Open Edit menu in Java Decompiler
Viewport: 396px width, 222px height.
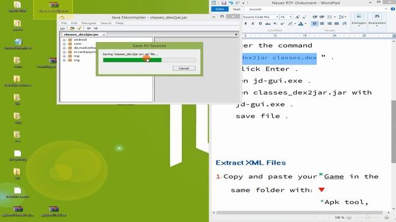coord(74,23)
